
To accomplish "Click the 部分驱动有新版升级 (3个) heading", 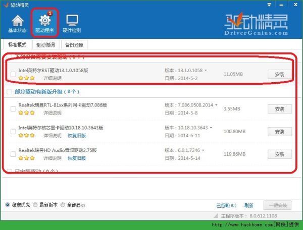I will (x=47, y=91).
